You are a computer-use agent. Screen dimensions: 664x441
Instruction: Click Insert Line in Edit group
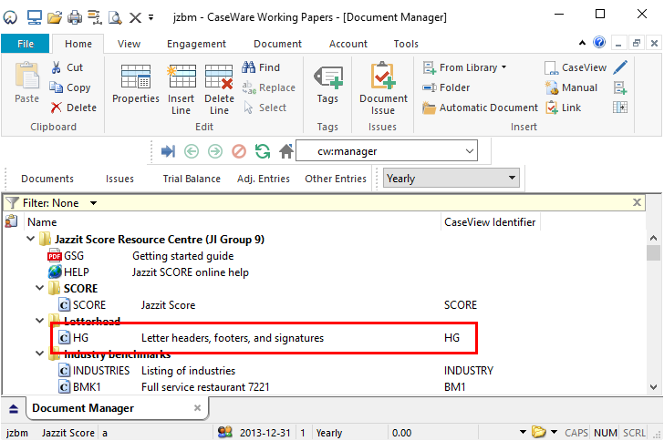(x=181, y=89)
